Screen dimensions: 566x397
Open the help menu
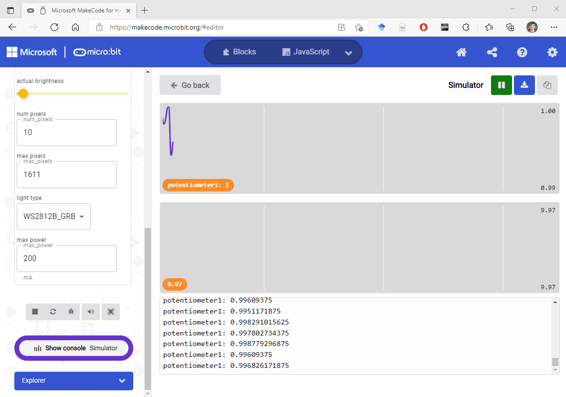(522, 52)
